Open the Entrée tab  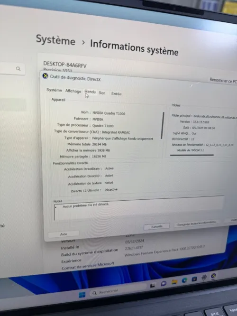point(117,94)
